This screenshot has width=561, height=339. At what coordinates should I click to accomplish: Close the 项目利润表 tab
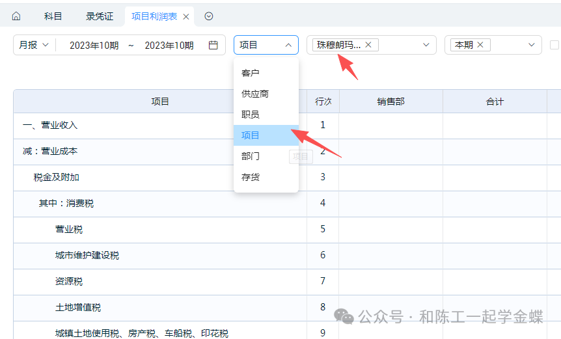(x=186, y=17)
